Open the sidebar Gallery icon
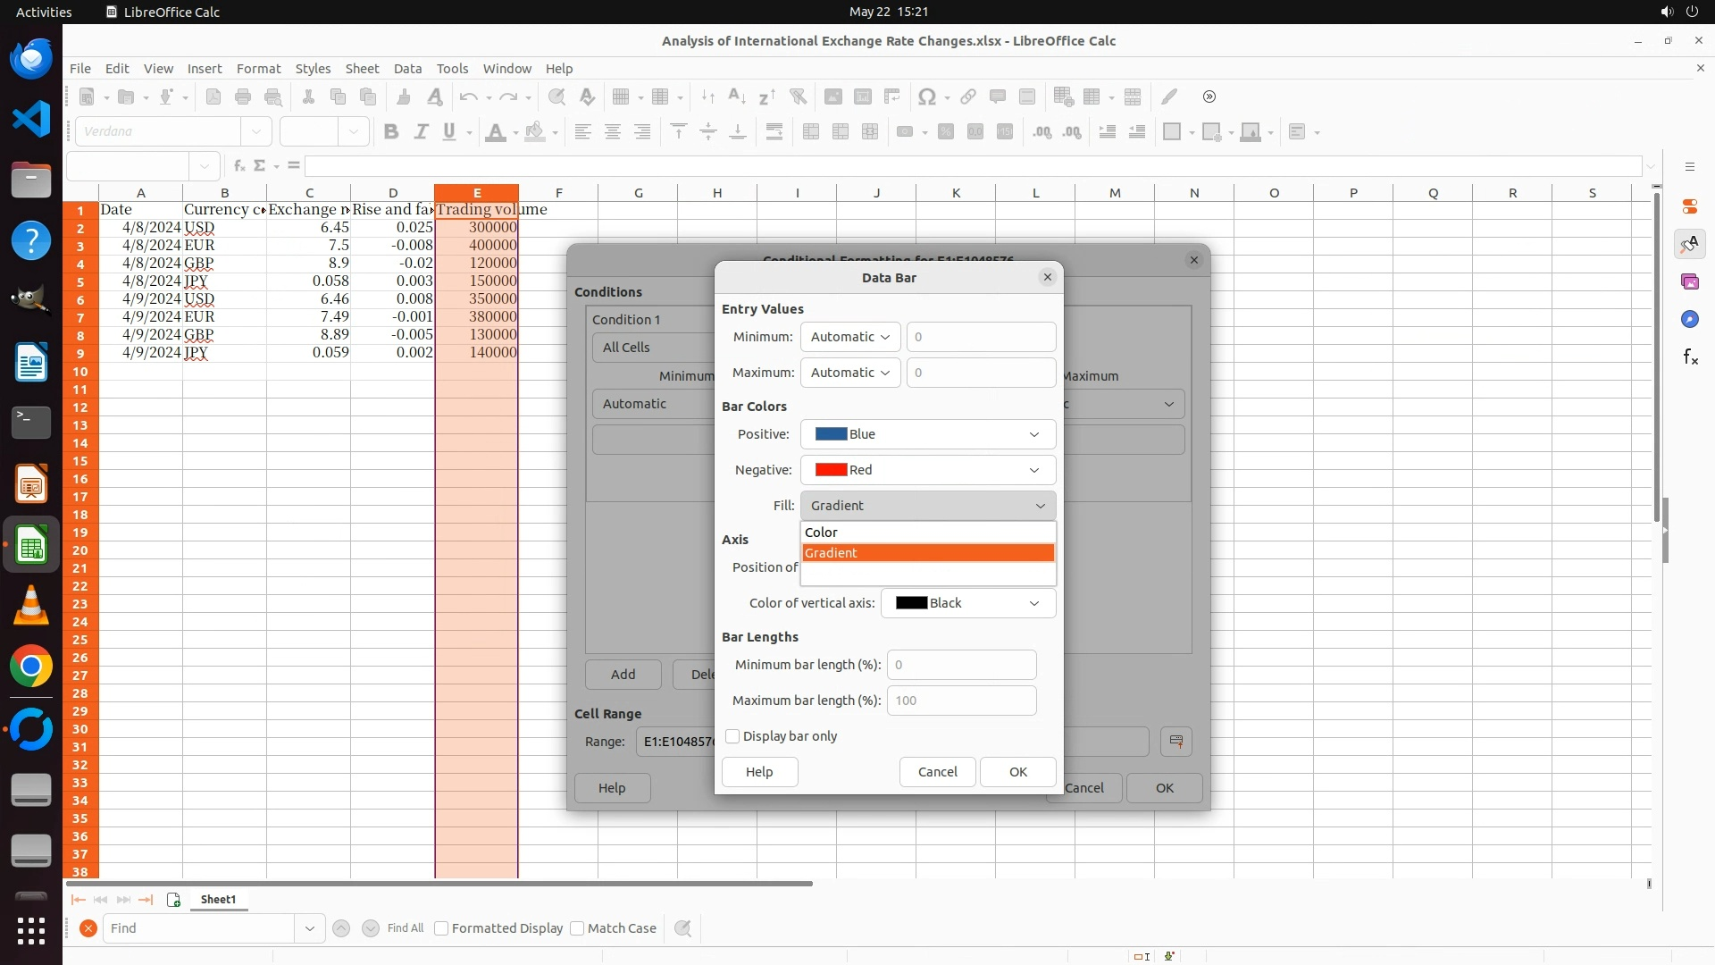The width and height of the screenshot is (1715, 965). (x=1690, y=282)
